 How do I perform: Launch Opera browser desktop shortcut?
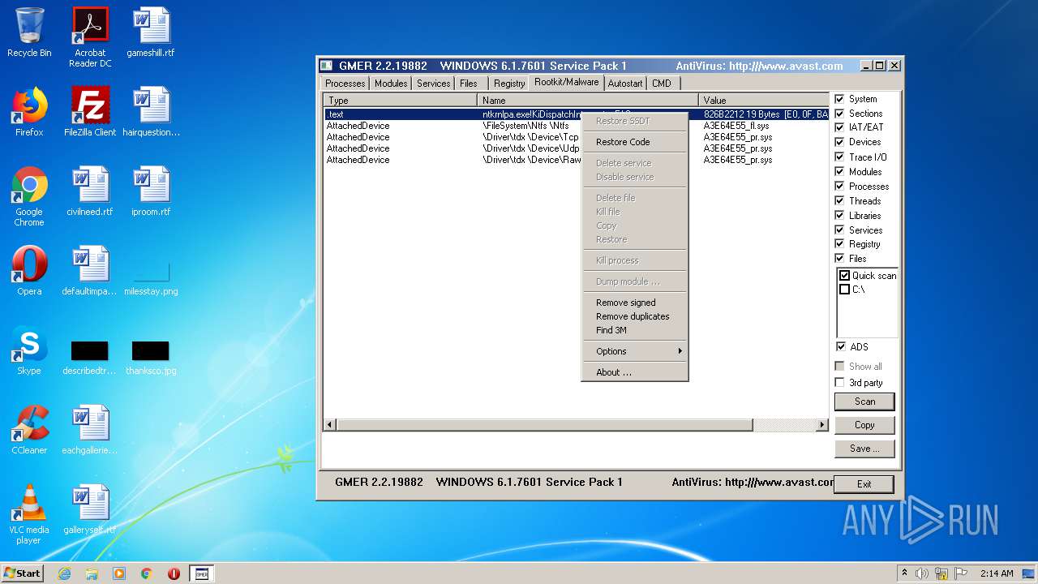pyautogui.click(x=29, y=271)
